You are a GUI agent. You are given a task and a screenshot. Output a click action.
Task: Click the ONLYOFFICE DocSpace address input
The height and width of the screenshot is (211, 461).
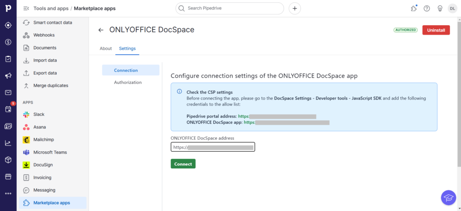[213, 147]
